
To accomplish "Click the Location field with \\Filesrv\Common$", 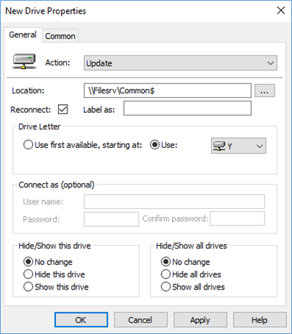I will click(168, 91).
